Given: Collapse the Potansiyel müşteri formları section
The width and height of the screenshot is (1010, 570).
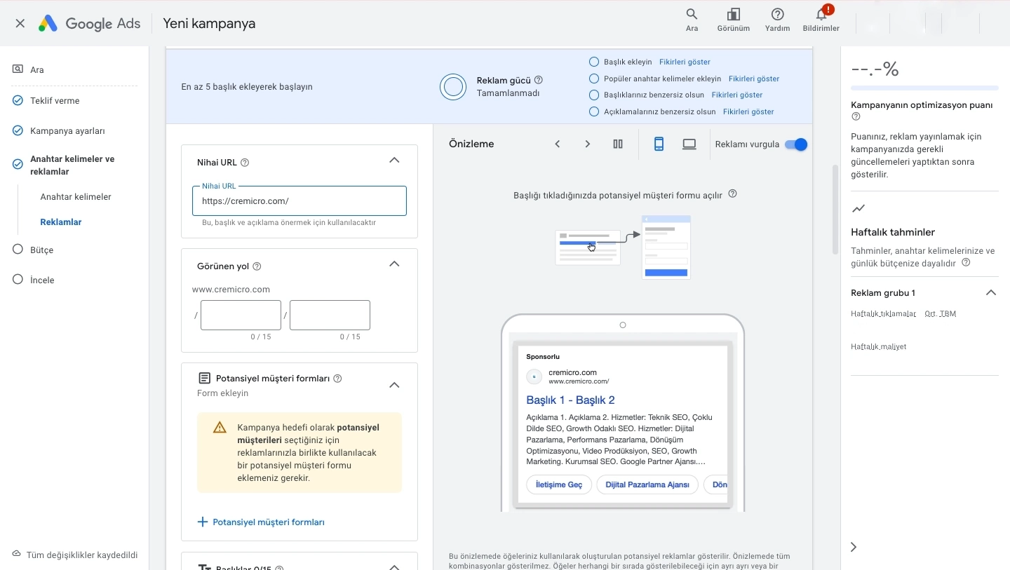Looking at the screenshot, I should 394,385.
